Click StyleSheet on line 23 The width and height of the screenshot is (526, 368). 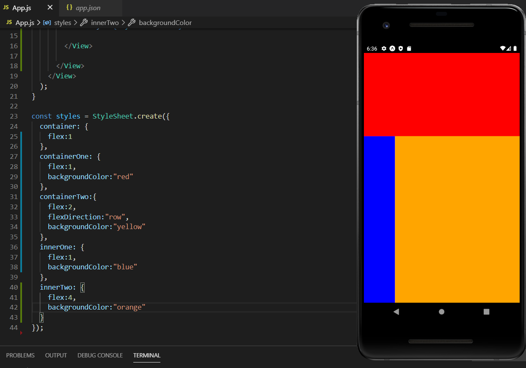point(113,116)
